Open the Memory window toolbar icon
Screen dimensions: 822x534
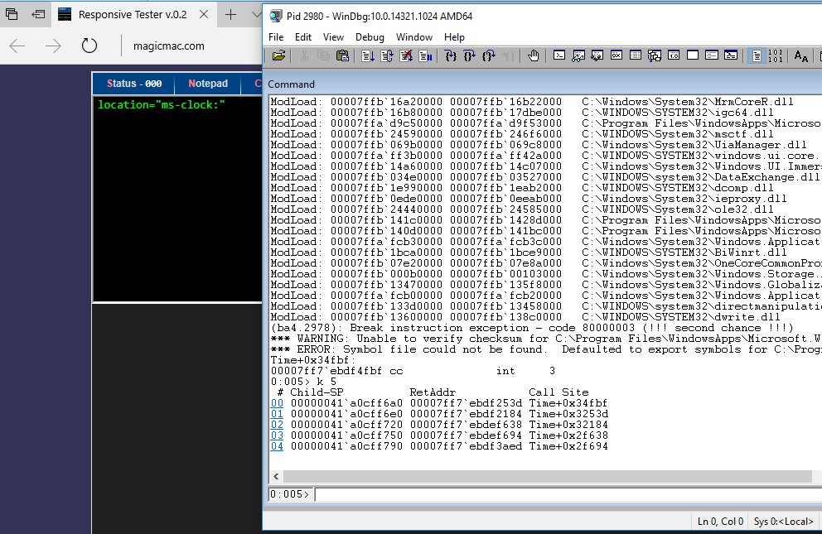click(636, 56)
